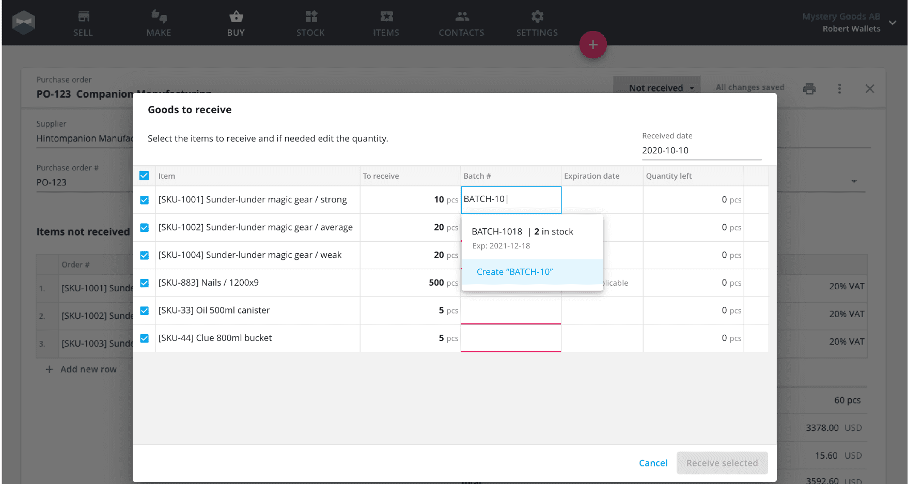Viewport: 908px width, 484px height.
Task: Open the Sell section icon
Action: pyautogui.click(x=83, y=17)
